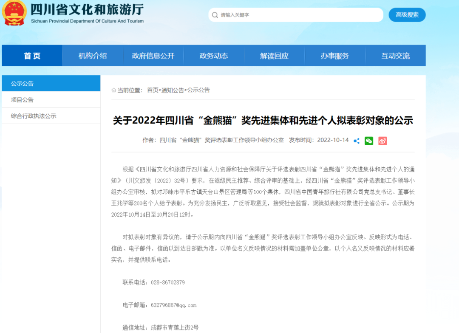Open the 解读回应 navigation tab
The width and height of the screenshot is (459, 333).
click(x=274, y=56)
